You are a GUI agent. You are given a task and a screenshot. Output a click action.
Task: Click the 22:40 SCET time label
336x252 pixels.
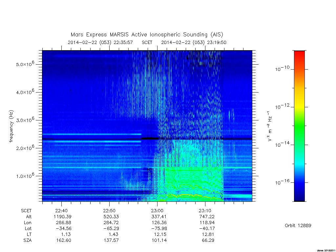(x=61, y=211)
